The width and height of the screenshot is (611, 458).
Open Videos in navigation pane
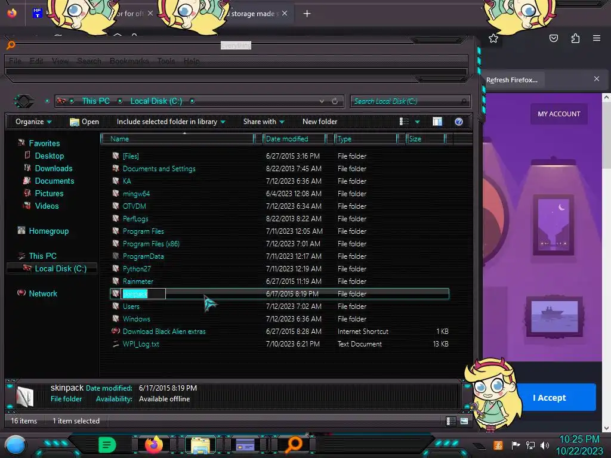[x=47, y=206]
